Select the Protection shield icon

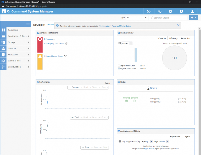[x=3, y=55]
